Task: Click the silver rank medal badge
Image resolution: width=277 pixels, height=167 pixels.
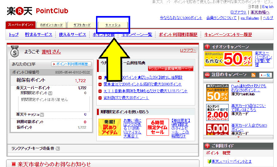Action: 15,51
